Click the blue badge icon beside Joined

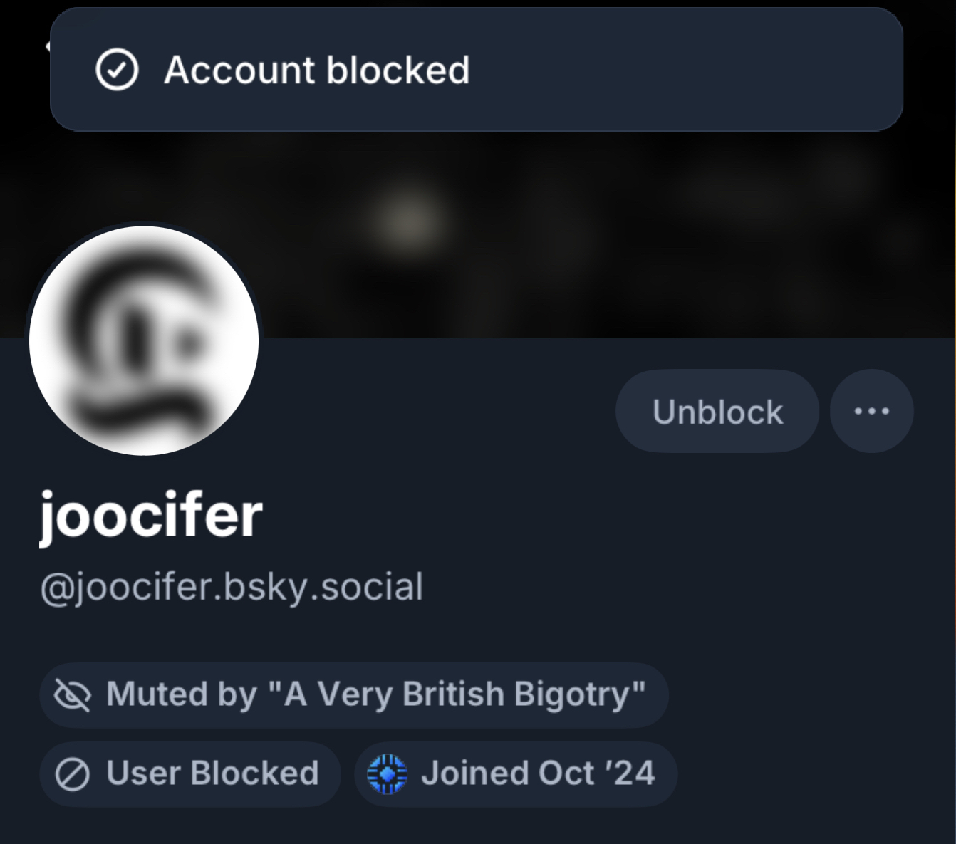tap(387, 774)
